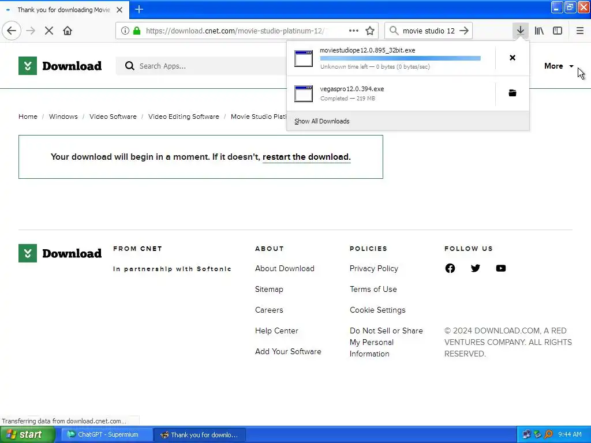Click the restart the download link
The width and height of the screenshot is (591, 443).
(x=306, y=157)
